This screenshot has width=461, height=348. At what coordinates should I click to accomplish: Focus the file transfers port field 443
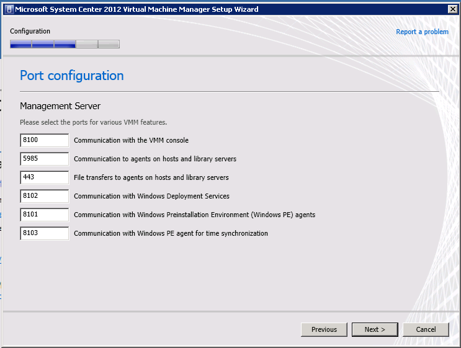click(45, 177)
